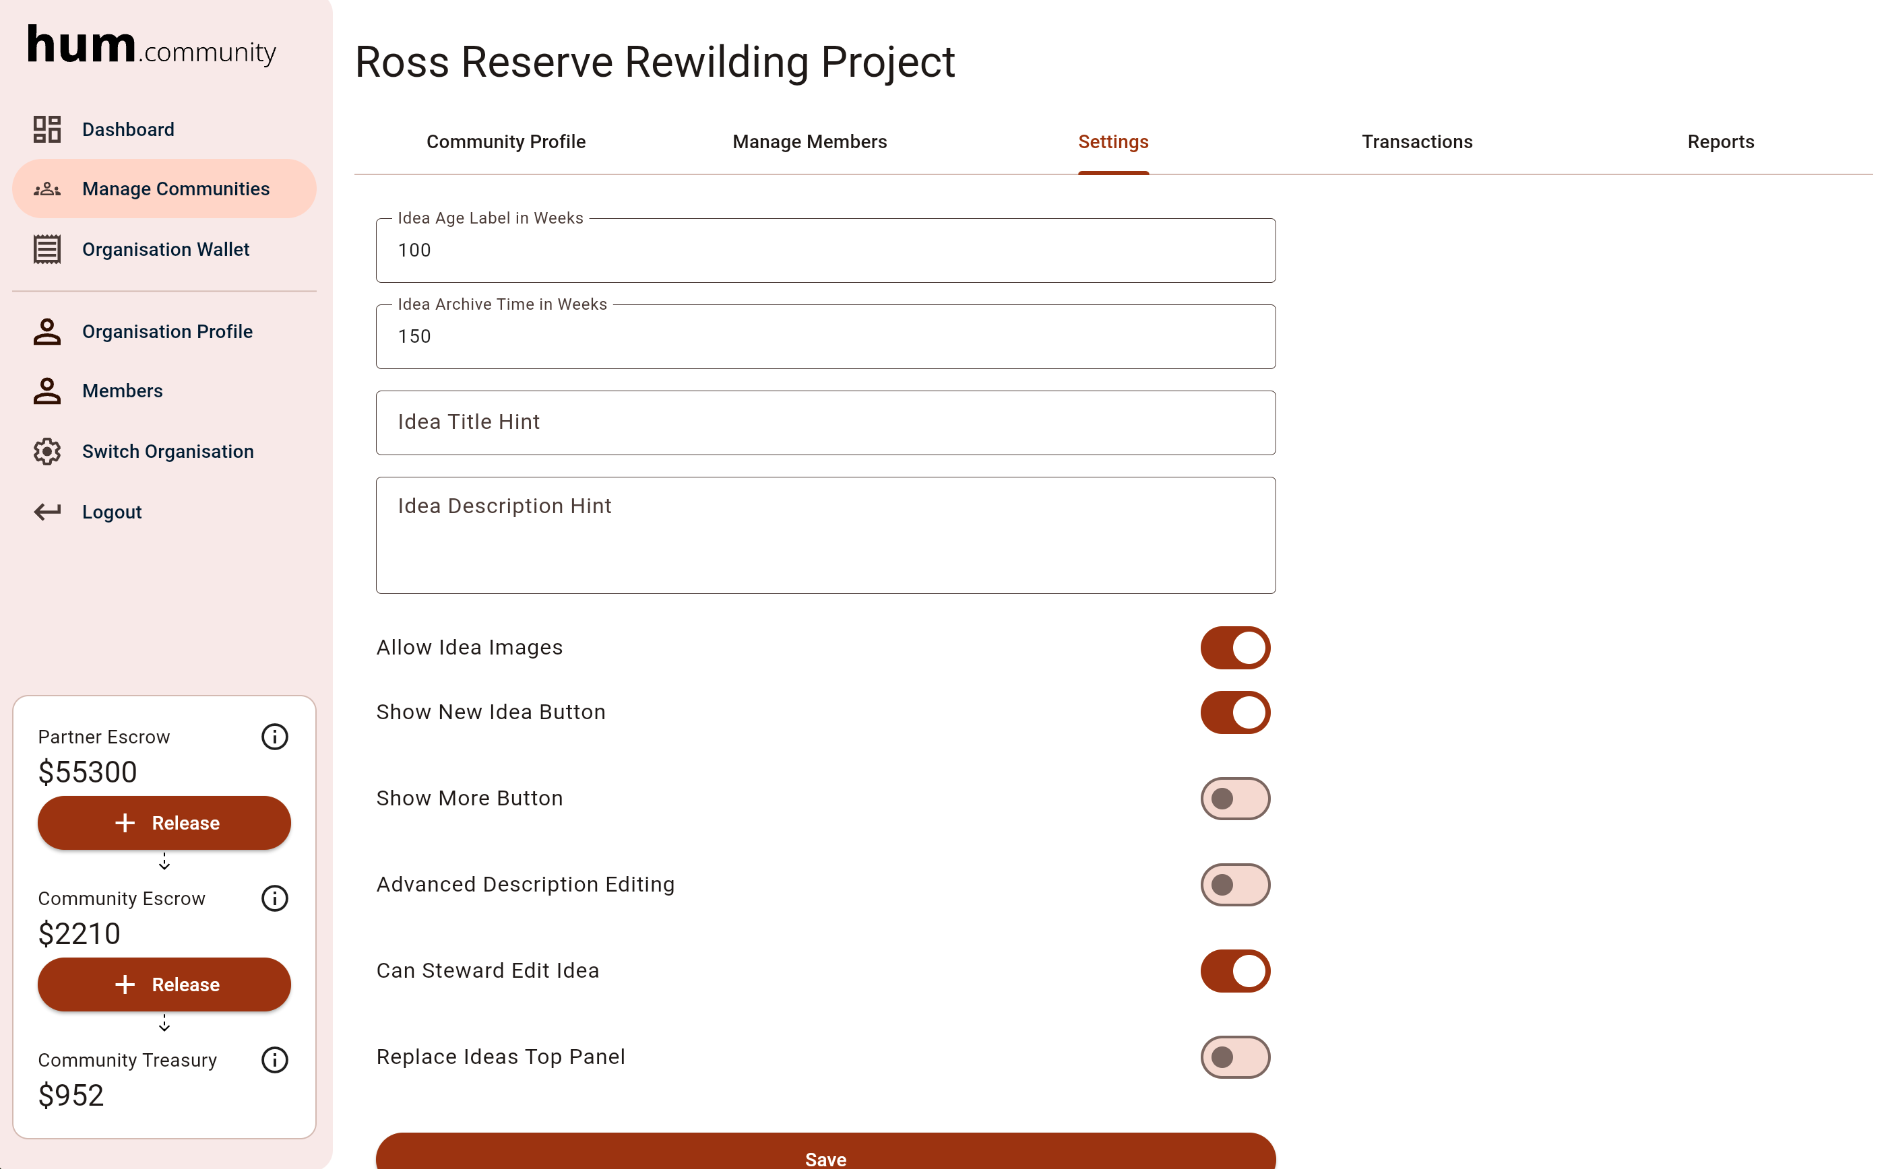The width and height of the screenshot is (1888, 1169).
Task: Click the Dashboard grid icon
Action: [x=47, y=129]
